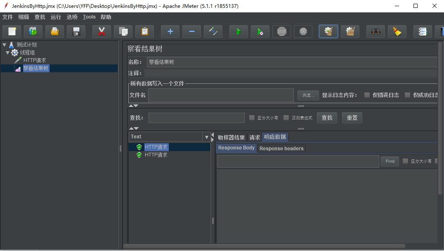Open the 编辑 menu
The height and width of the screenshot is (251, 444).
(x=24, y=17)
